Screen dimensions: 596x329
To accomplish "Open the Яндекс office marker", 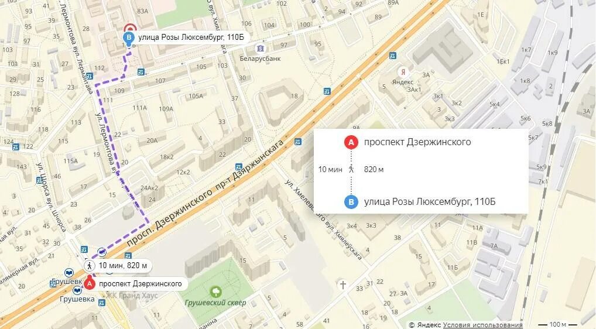I will pos(403,72).
